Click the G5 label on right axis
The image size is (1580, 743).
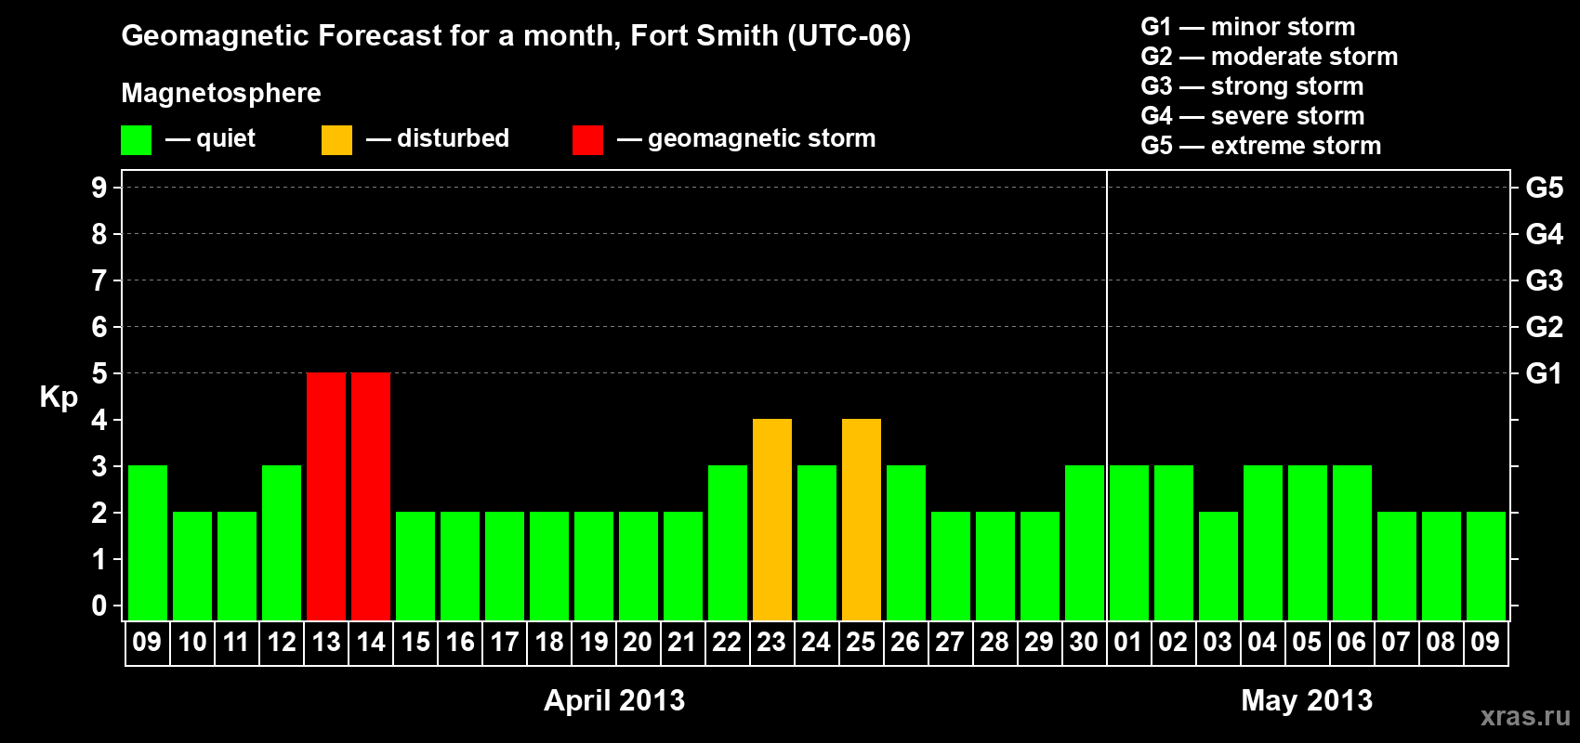tap(1544, 188)
